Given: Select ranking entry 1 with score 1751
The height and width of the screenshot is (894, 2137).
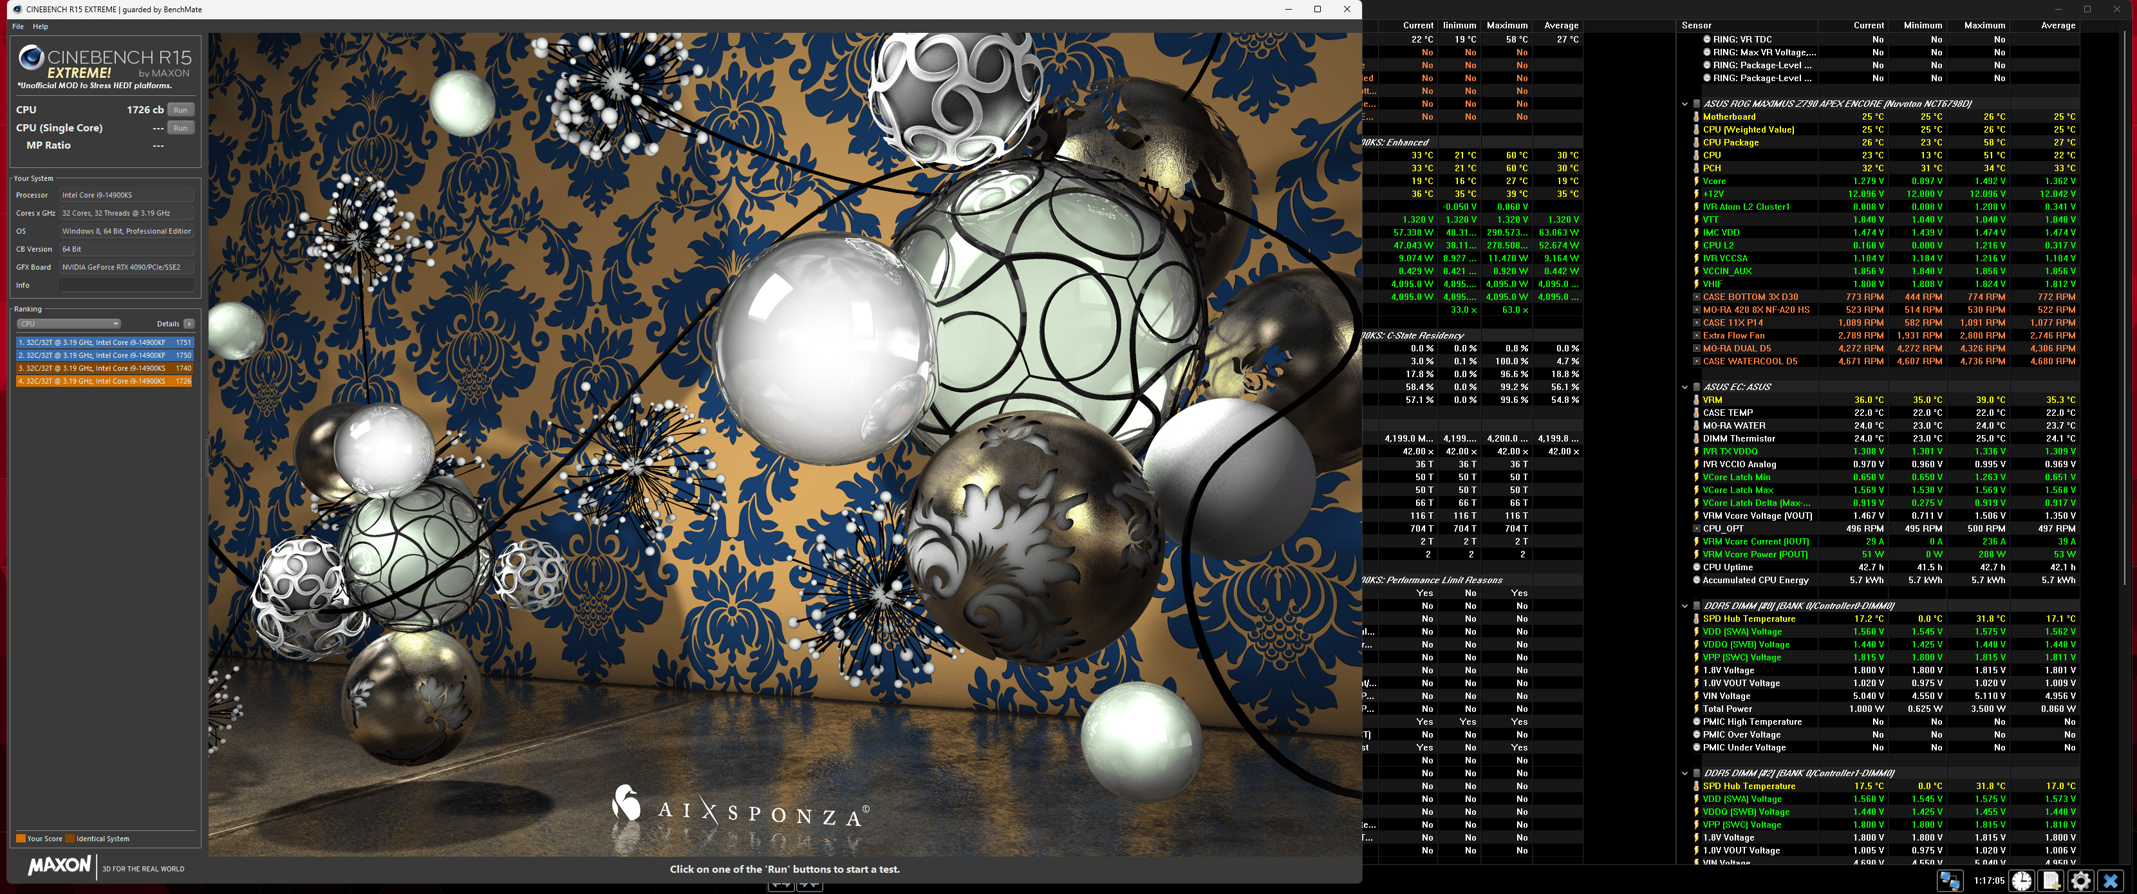Looking at the screenshot, I should tap(104, 342).
